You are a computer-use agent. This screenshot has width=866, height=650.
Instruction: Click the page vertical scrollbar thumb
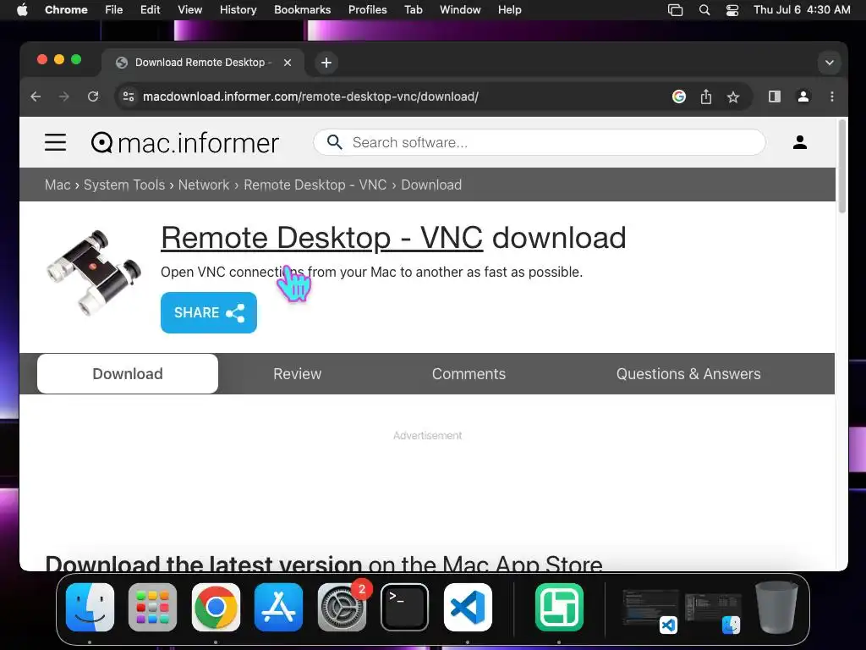click(841, 166)
